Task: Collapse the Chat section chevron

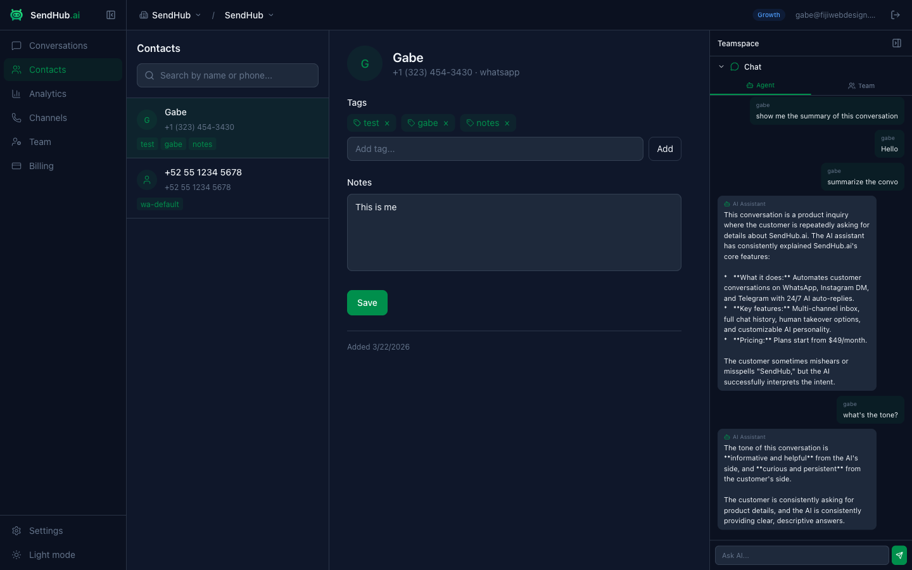Action: pyautogui.click(x=721, y=66)
